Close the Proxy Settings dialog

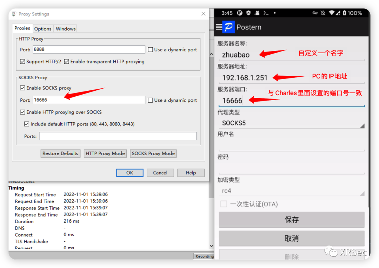203,14
